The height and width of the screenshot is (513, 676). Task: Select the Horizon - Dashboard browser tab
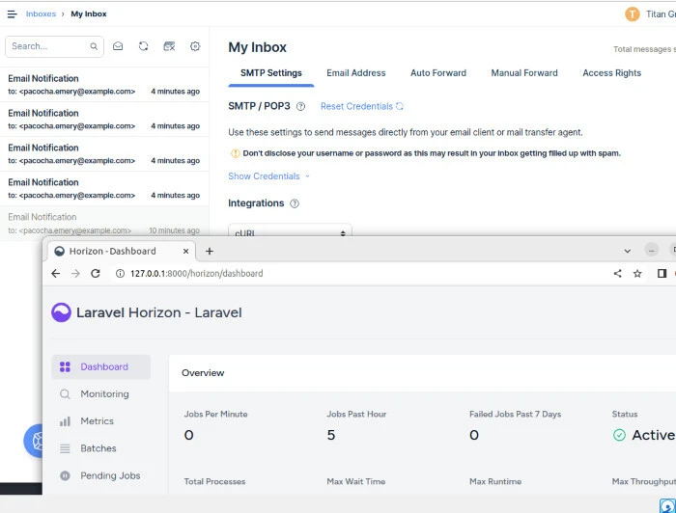click(x=119, y=252)
